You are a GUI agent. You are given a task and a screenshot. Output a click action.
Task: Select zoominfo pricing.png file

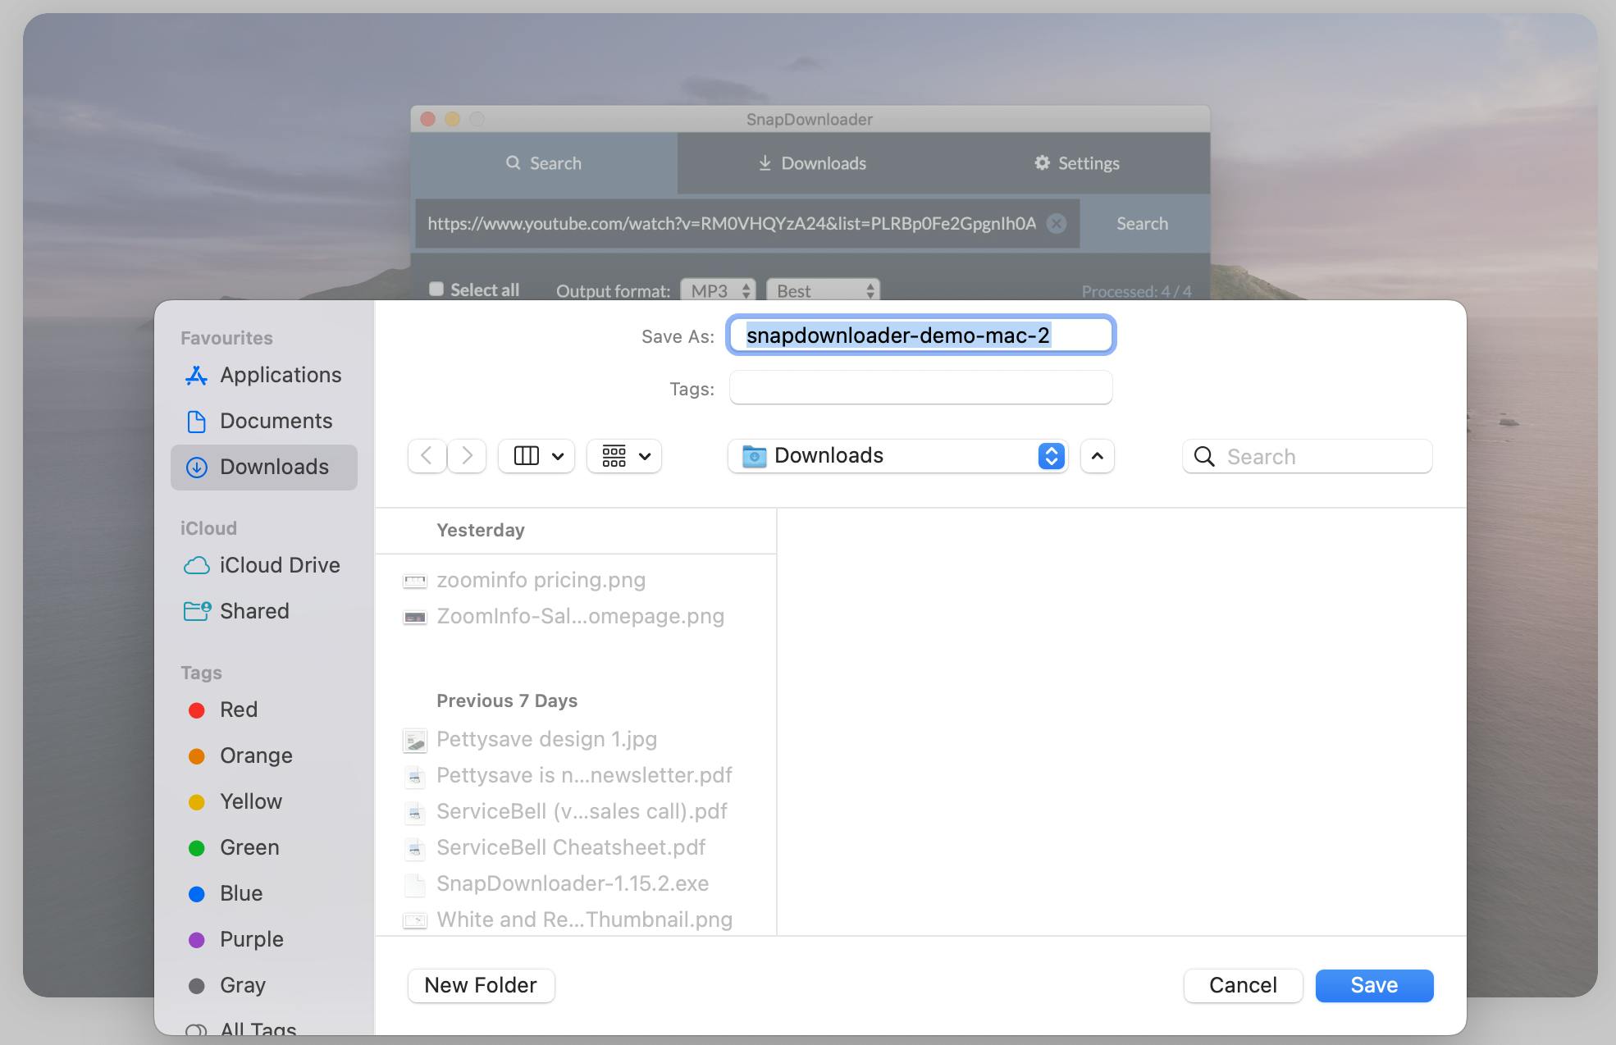coord(576,580)
